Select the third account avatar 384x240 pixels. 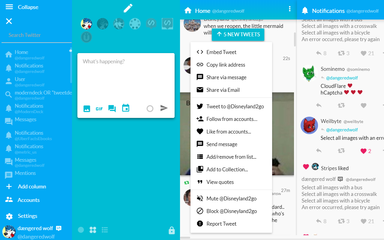point(119,23)
